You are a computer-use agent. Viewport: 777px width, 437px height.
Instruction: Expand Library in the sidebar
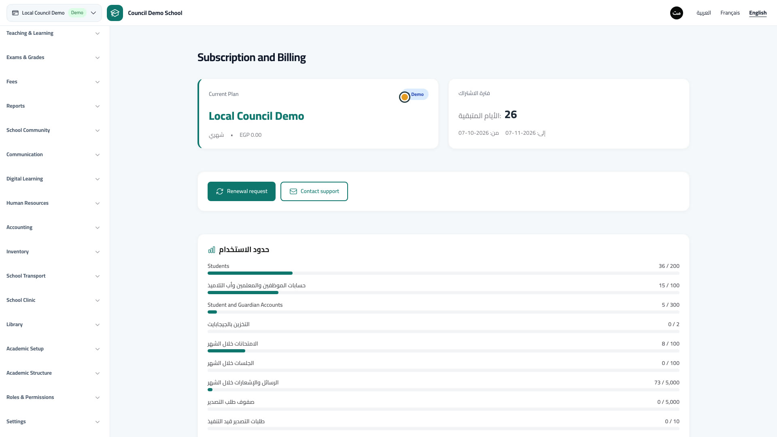coord(53,325)
